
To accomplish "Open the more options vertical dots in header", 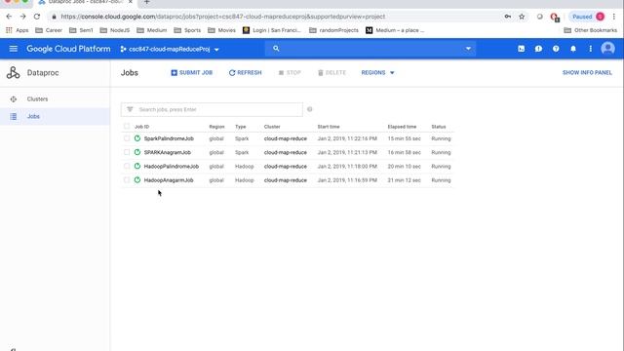I will click(591, 49).
